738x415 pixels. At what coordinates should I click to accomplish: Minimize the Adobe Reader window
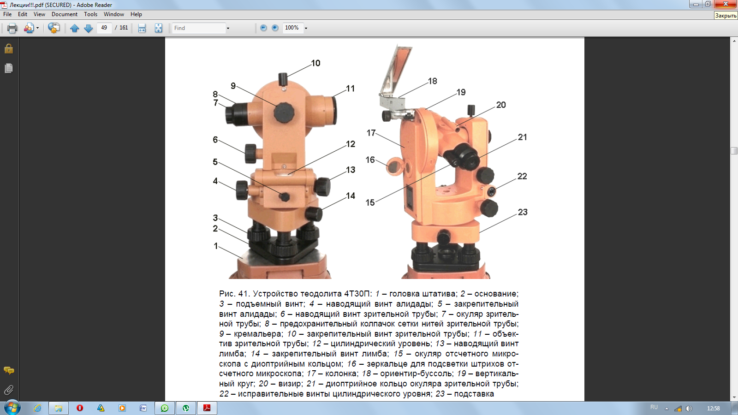coord(696,4)
